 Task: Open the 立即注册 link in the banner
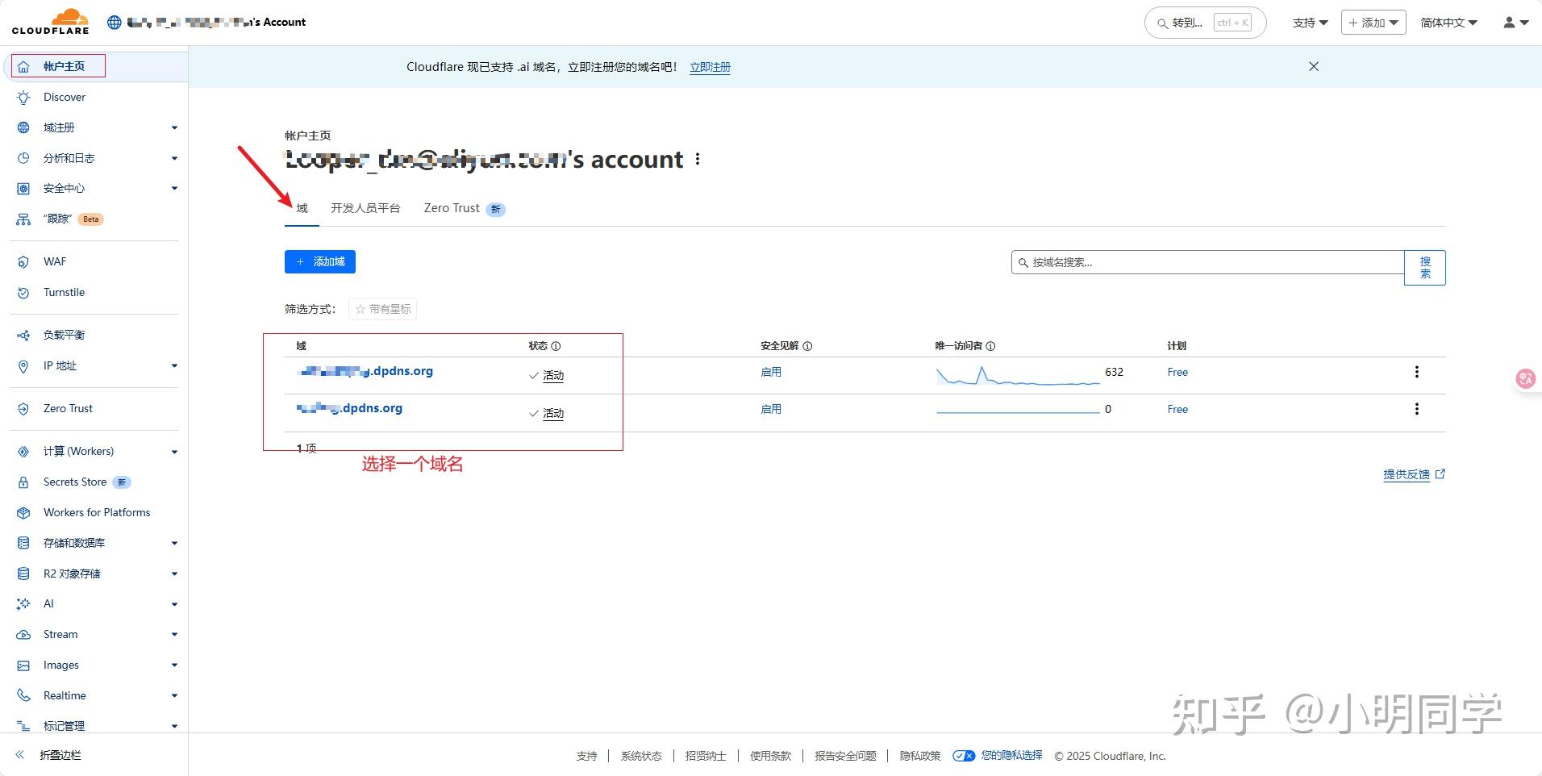click(709, 68)
